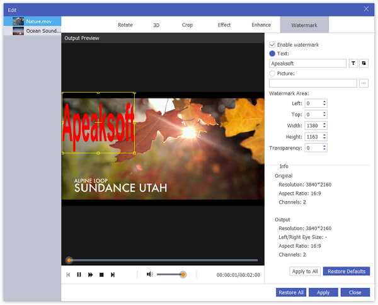Image resolution: width=378 pixels, height=305 pixels.
Task: Click the watermark text field containing Apeaksoft
Action: [308, 64]
